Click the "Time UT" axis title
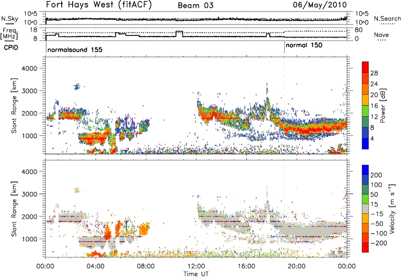This screenshot has height=277, width=401. tap(196, 273)
